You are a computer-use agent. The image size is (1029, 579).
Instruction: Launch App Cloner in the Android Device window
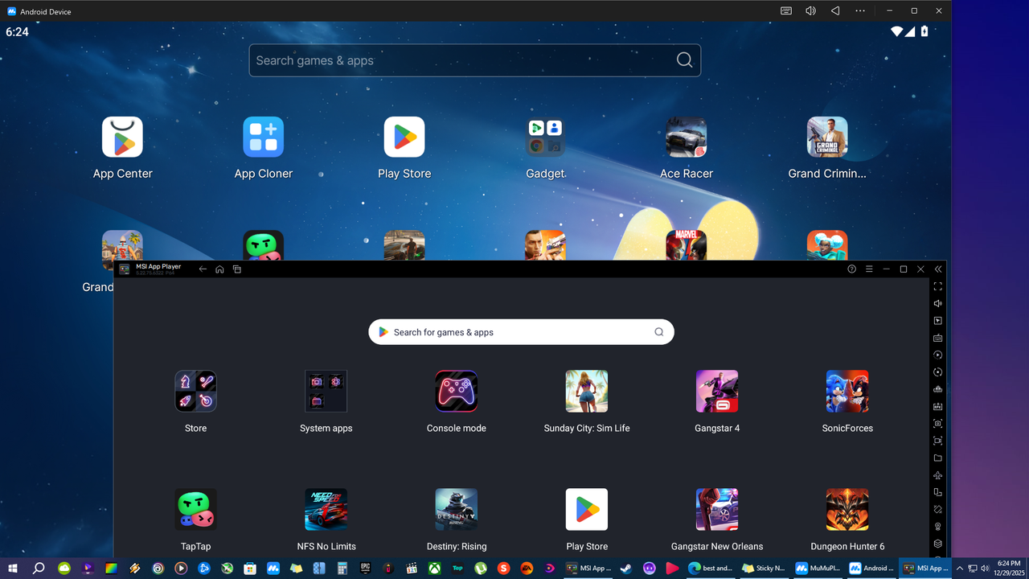point(264,138)
